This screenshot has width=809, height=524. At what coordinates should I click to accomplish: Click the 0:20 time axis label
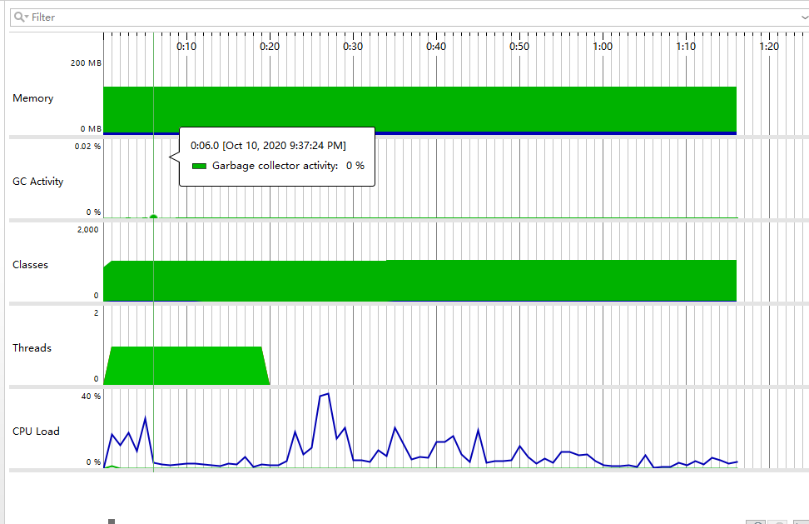pyautogui.click(x=270, y=47)
